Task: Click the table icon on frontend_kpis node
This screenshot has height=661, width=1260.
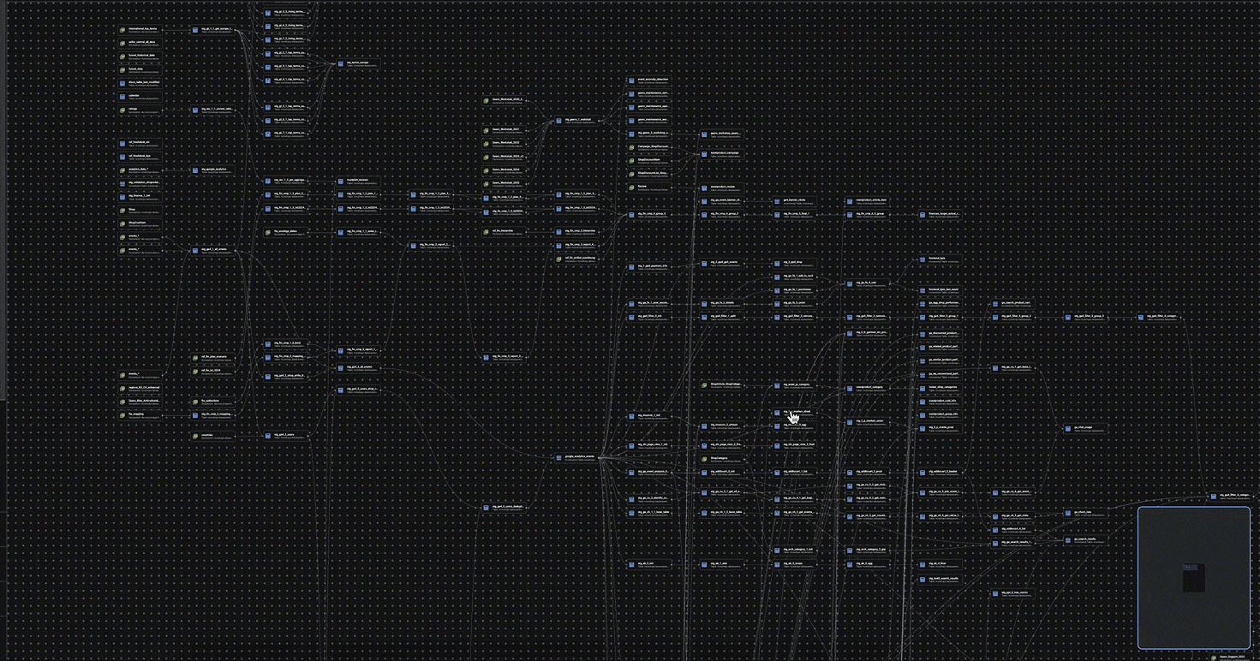Action: click(x=922, y=259)
